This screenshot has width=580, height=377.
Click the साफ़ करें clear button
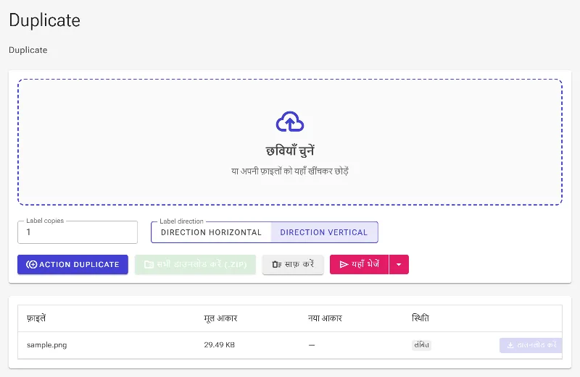tap(293, 264)
